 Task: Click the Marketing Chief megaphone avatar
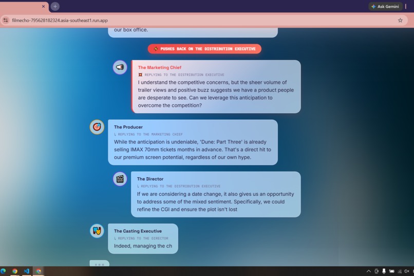pyautogui.click(x=120, y=67)
